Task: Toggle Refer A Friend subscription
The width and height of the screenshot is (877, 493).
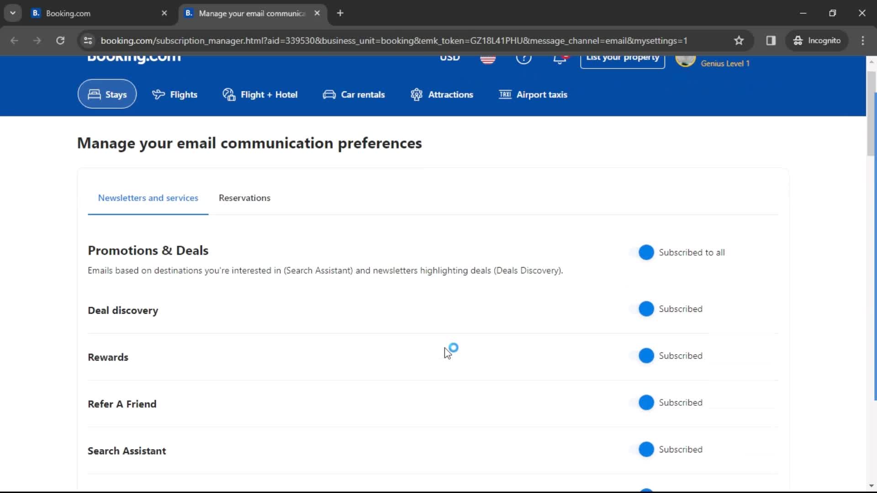Action: coord(642,403)
